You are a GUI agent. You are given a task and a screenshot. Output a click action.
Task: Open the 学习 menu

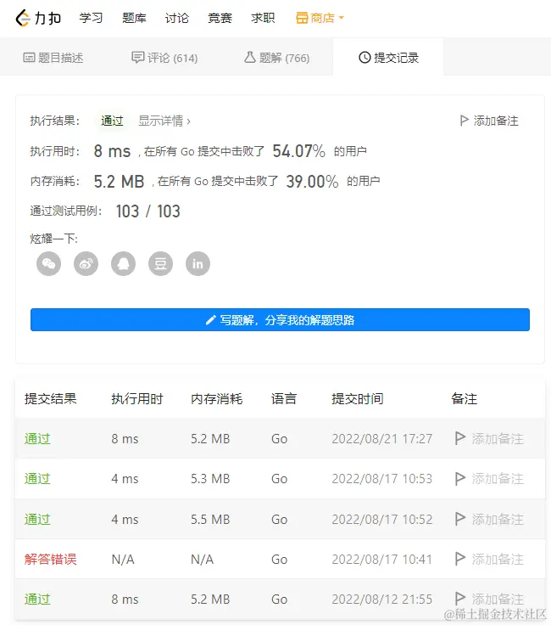click(91, 18)
